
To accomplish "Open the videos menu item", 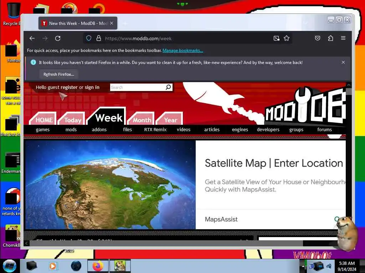I will (x=184, y=129).
